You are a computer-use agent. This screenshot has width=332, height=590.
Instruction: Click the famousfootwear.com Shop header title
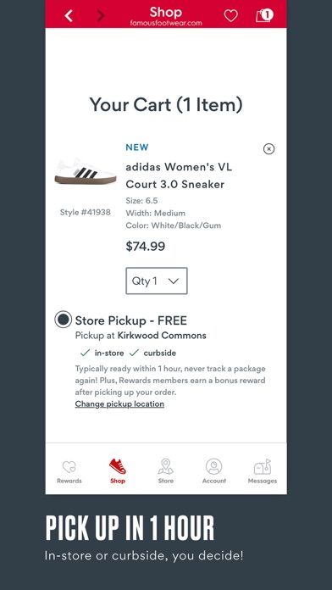(166, 16)
